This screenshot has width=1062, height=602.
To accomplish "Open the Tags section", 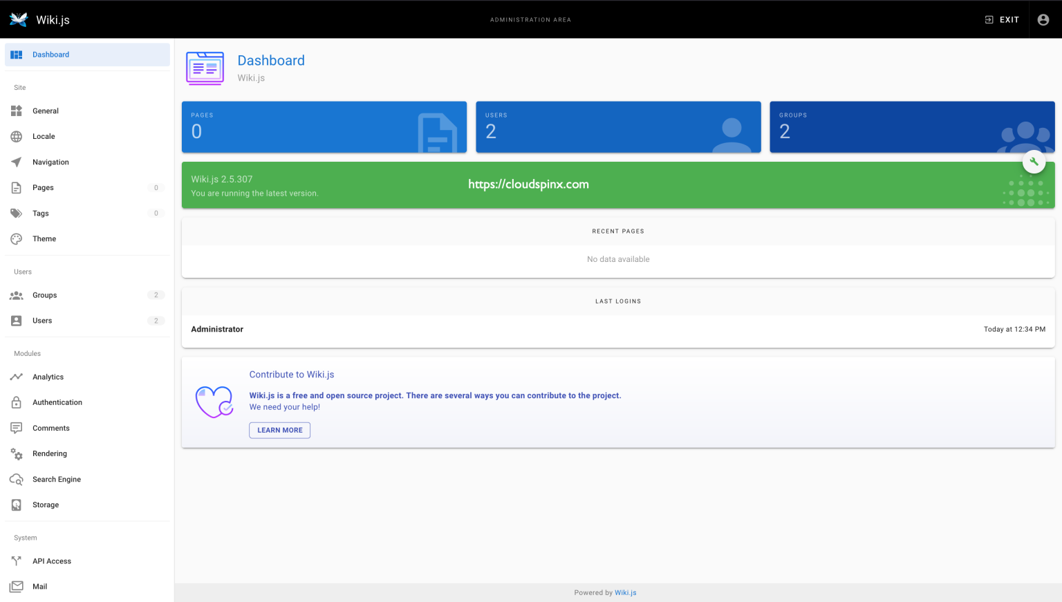I will [41, 214].
